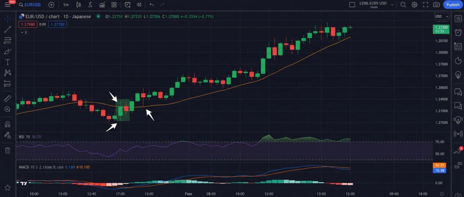Open favorites star at toolbar bottom

pos(7,188)
